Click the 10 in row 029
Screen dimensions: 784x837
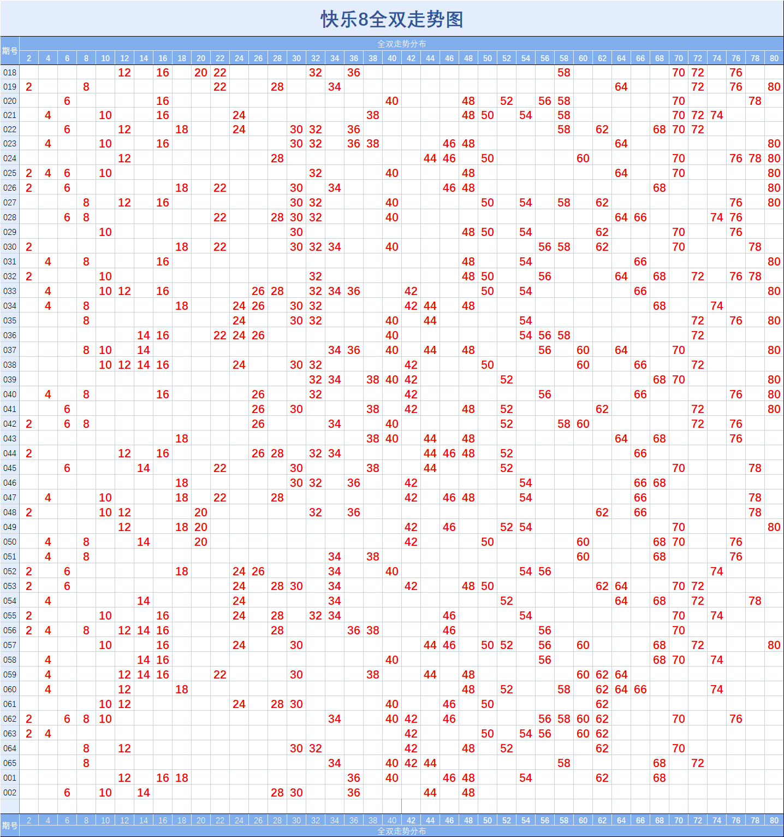105,232
